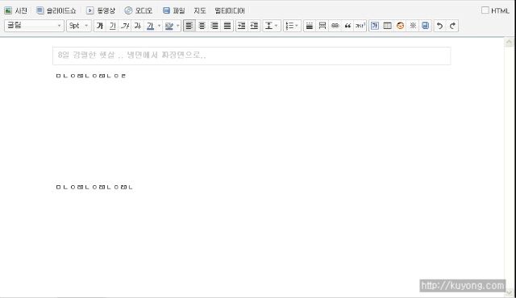Expand the highlight color picker arrow
The image size is (516, 298).
pyautogui.click(x=178, y=26)
